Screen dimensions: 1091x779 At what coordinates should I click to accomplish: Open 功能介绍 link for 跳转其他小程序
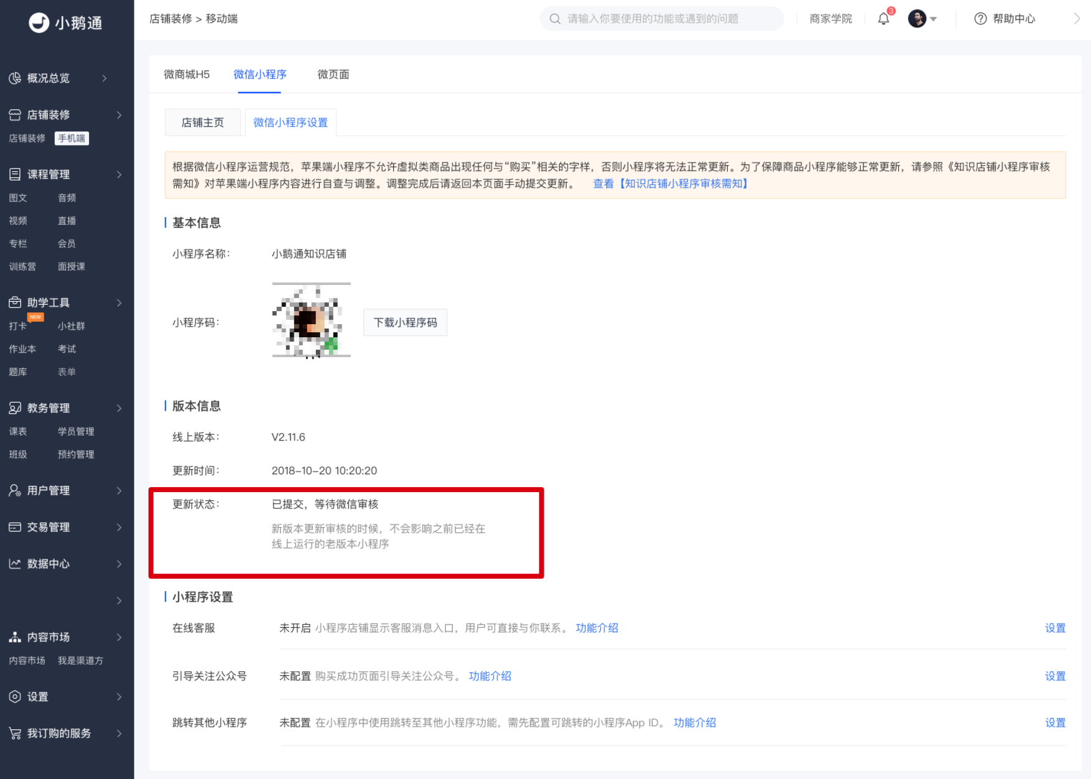coord(695,722)
